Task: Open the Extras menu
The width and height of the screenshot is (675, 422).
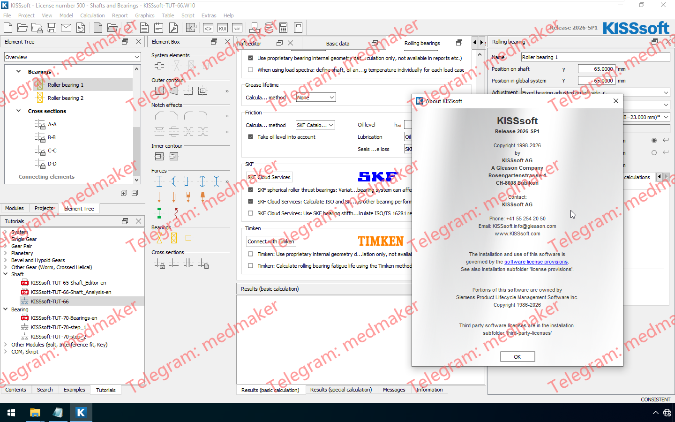Action: 209,15
